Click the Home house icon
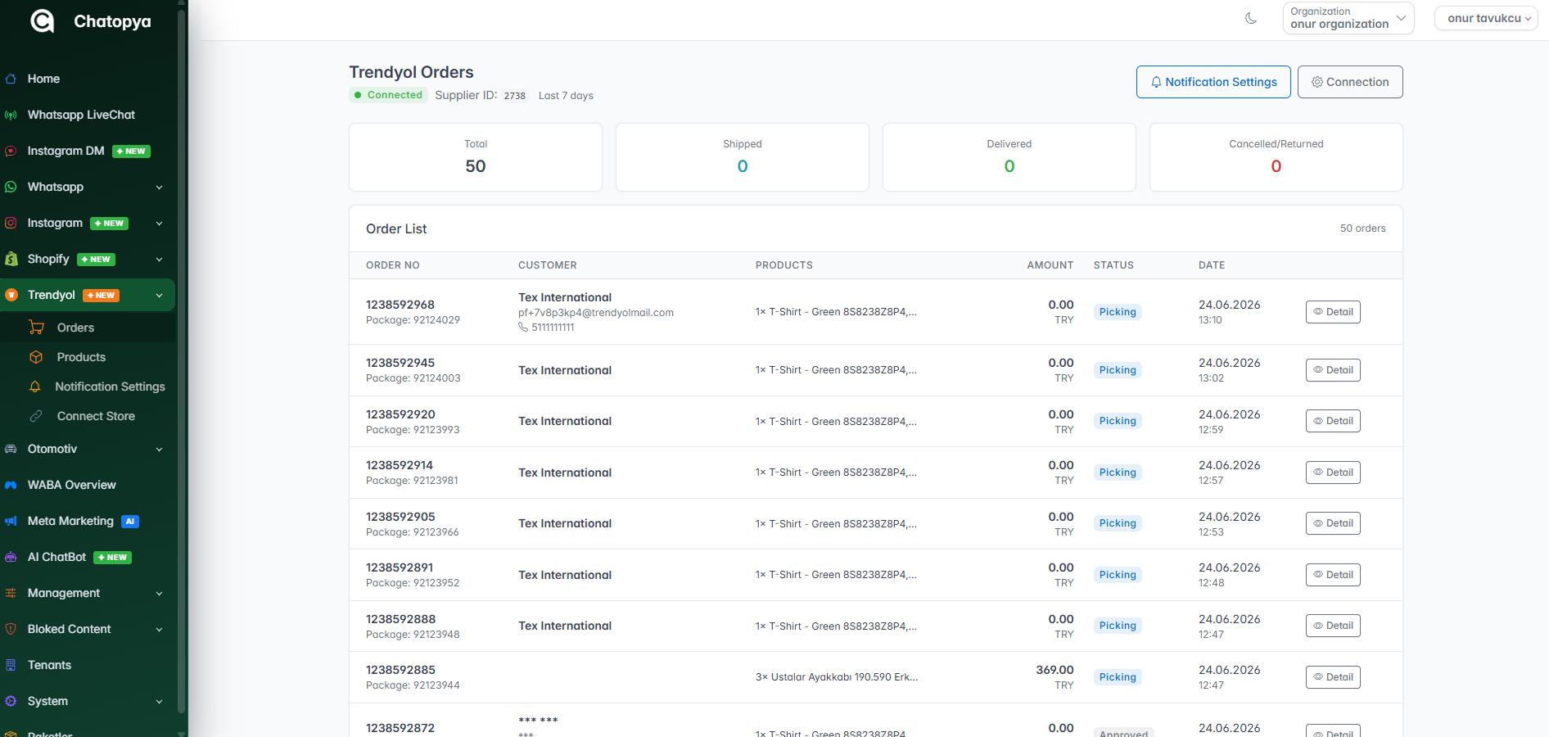Viewport: 1549px width, 737px height. click(x=11, y=79)
